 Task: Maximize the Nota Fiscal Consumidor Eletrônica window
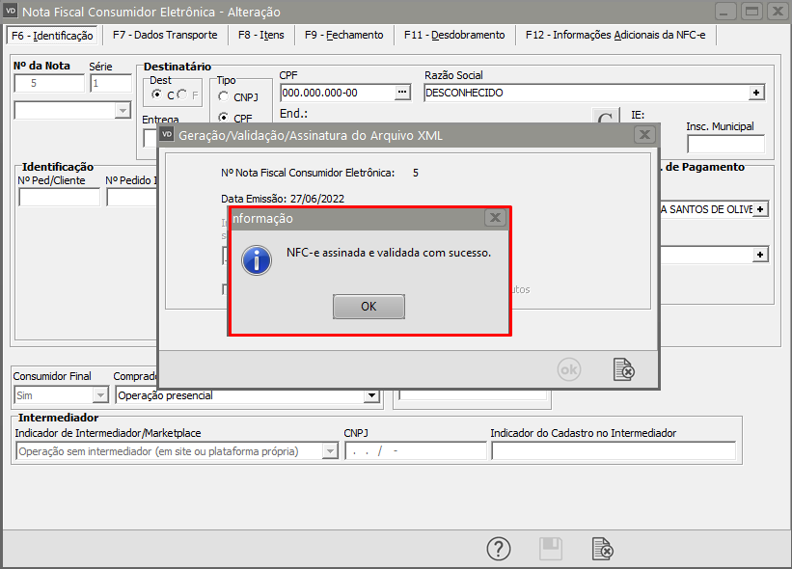click(751, 12)
